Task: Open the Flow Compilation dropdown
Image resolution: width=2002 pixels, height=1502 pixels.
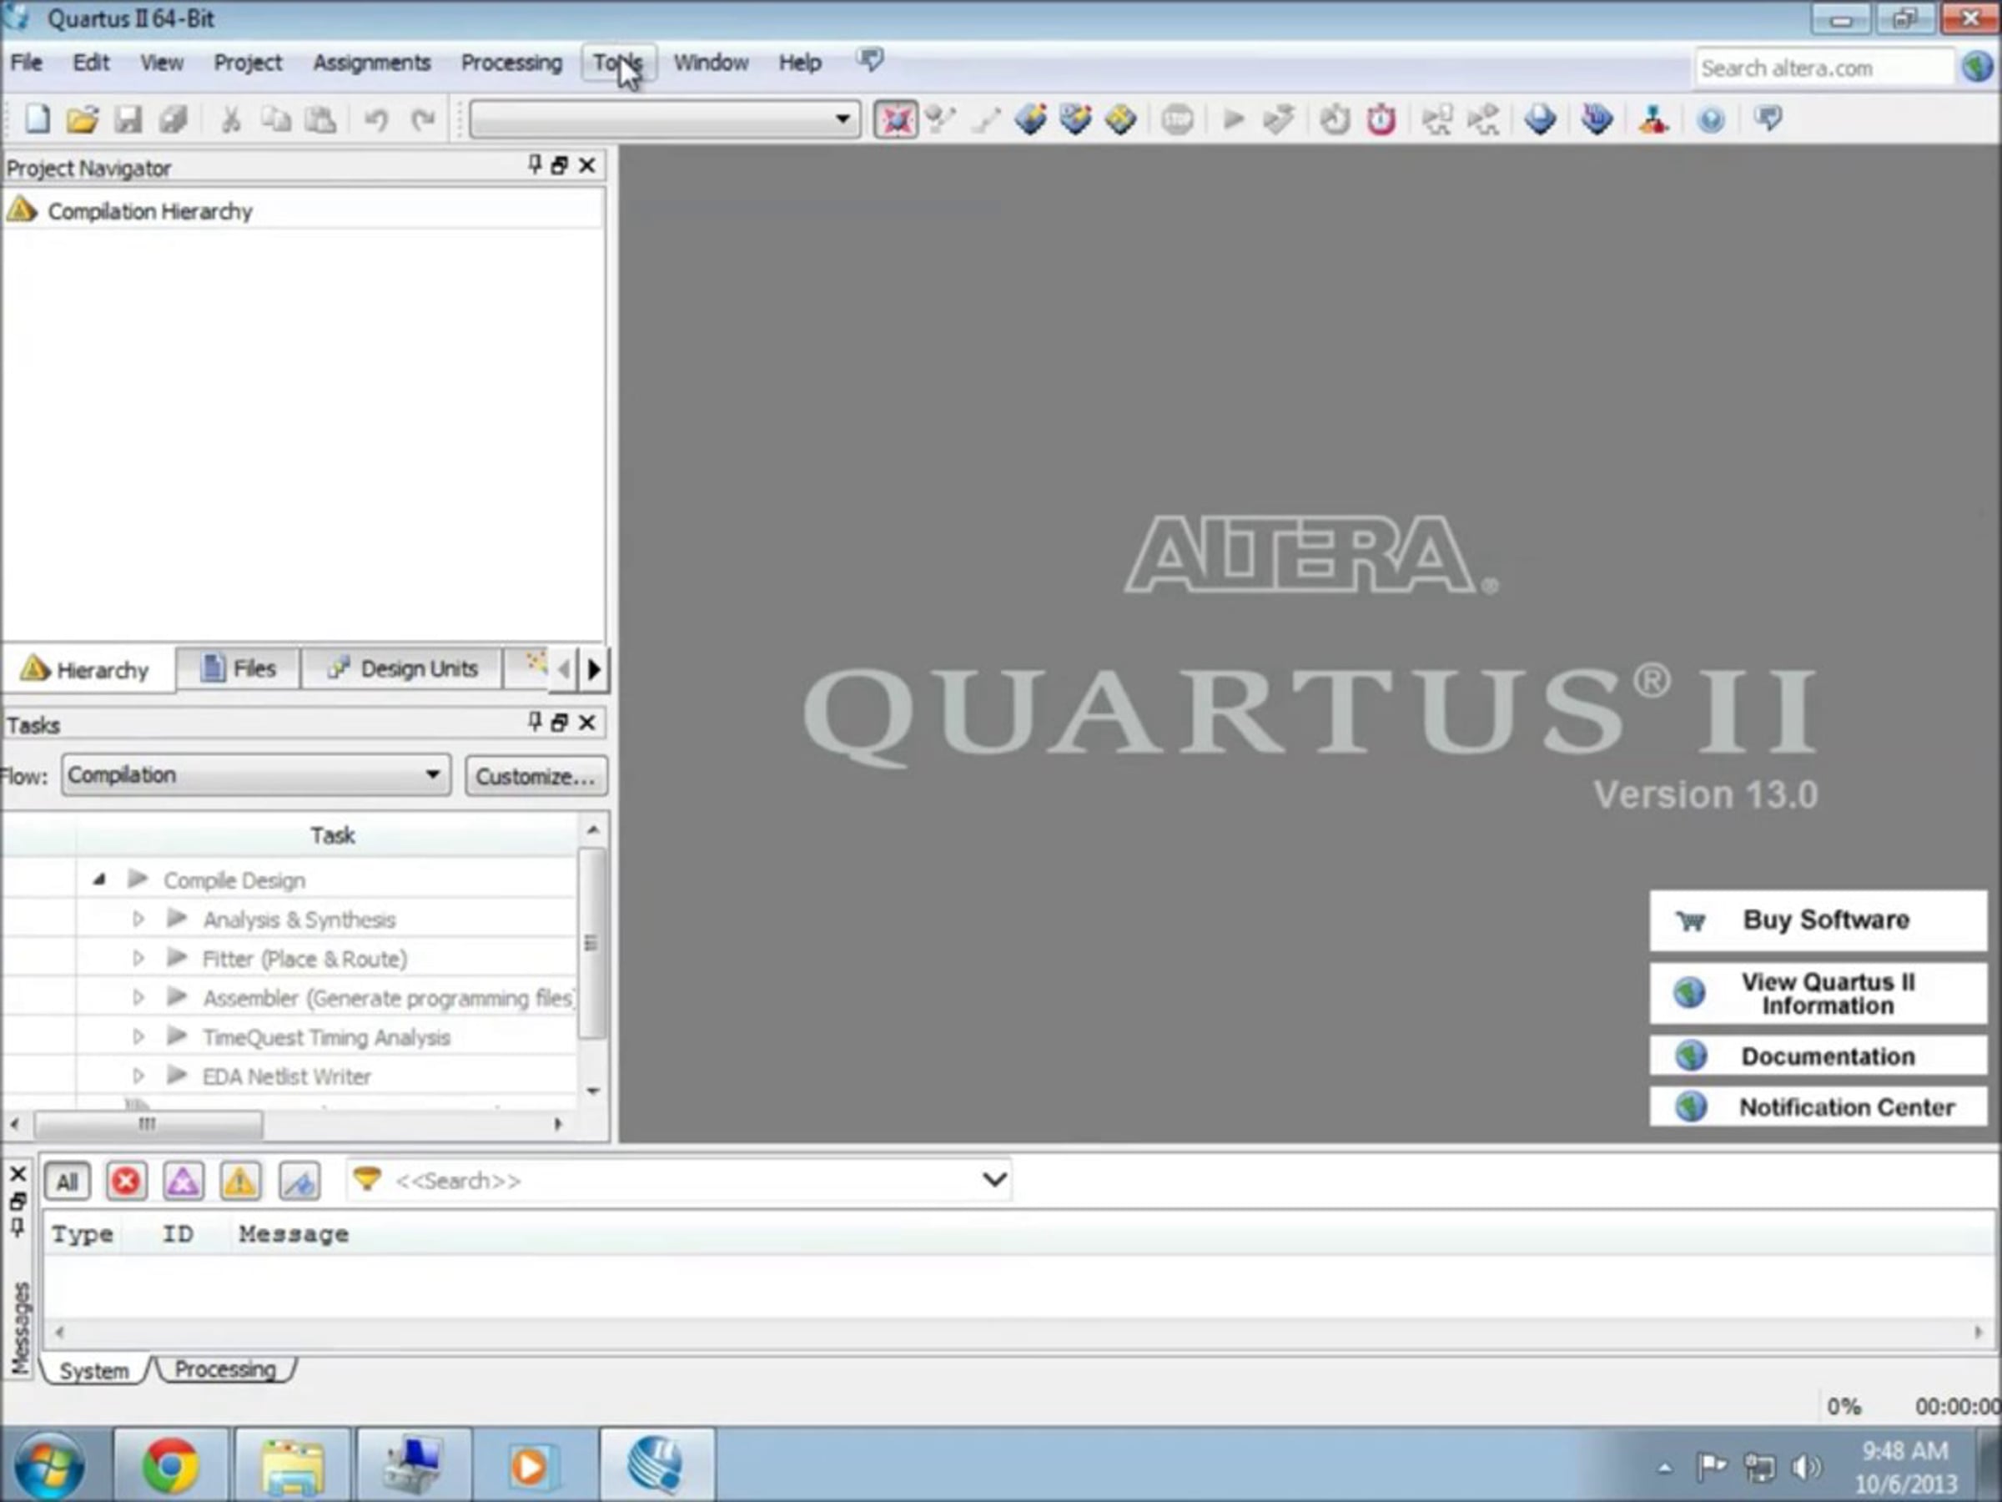Action: click(256, 775)
